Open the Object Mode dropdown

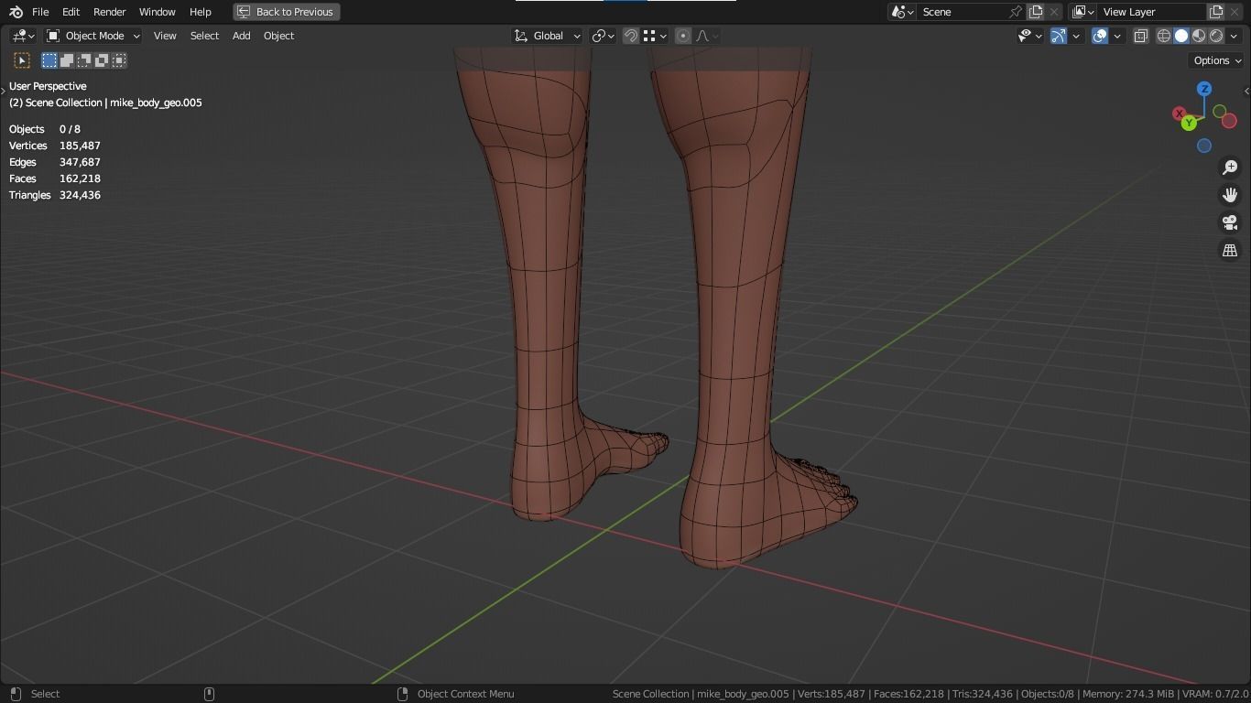(93, 36)
